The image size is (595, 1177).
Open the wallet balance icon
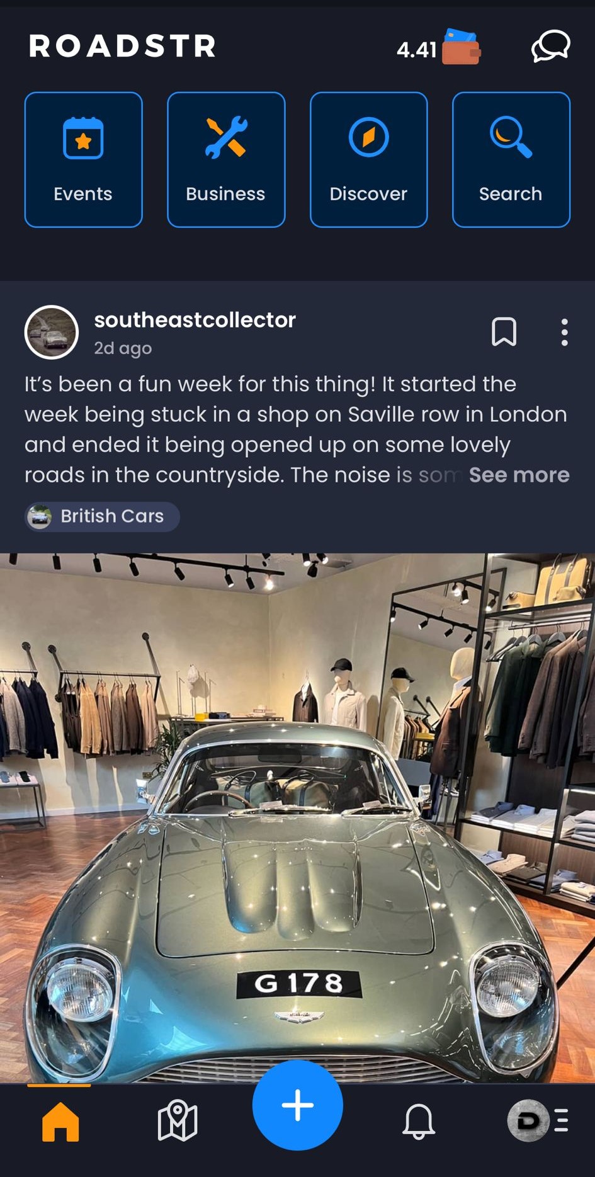(462, 47)
